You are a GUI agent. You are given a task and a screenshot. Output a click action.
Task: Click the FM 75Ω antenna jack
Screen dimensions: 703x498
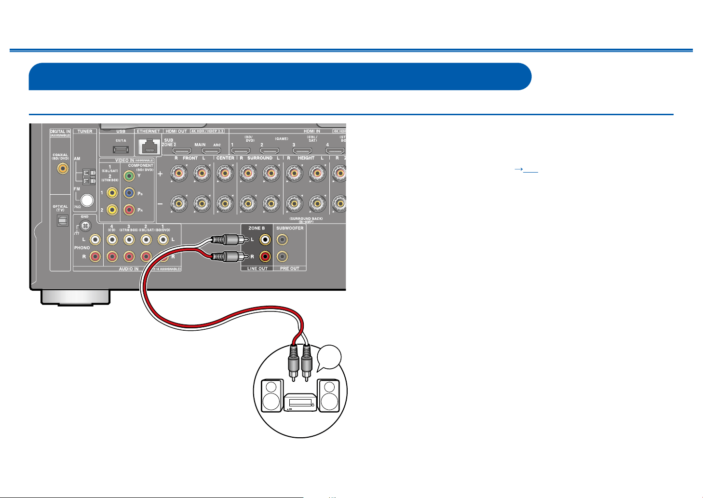[87, 200]
